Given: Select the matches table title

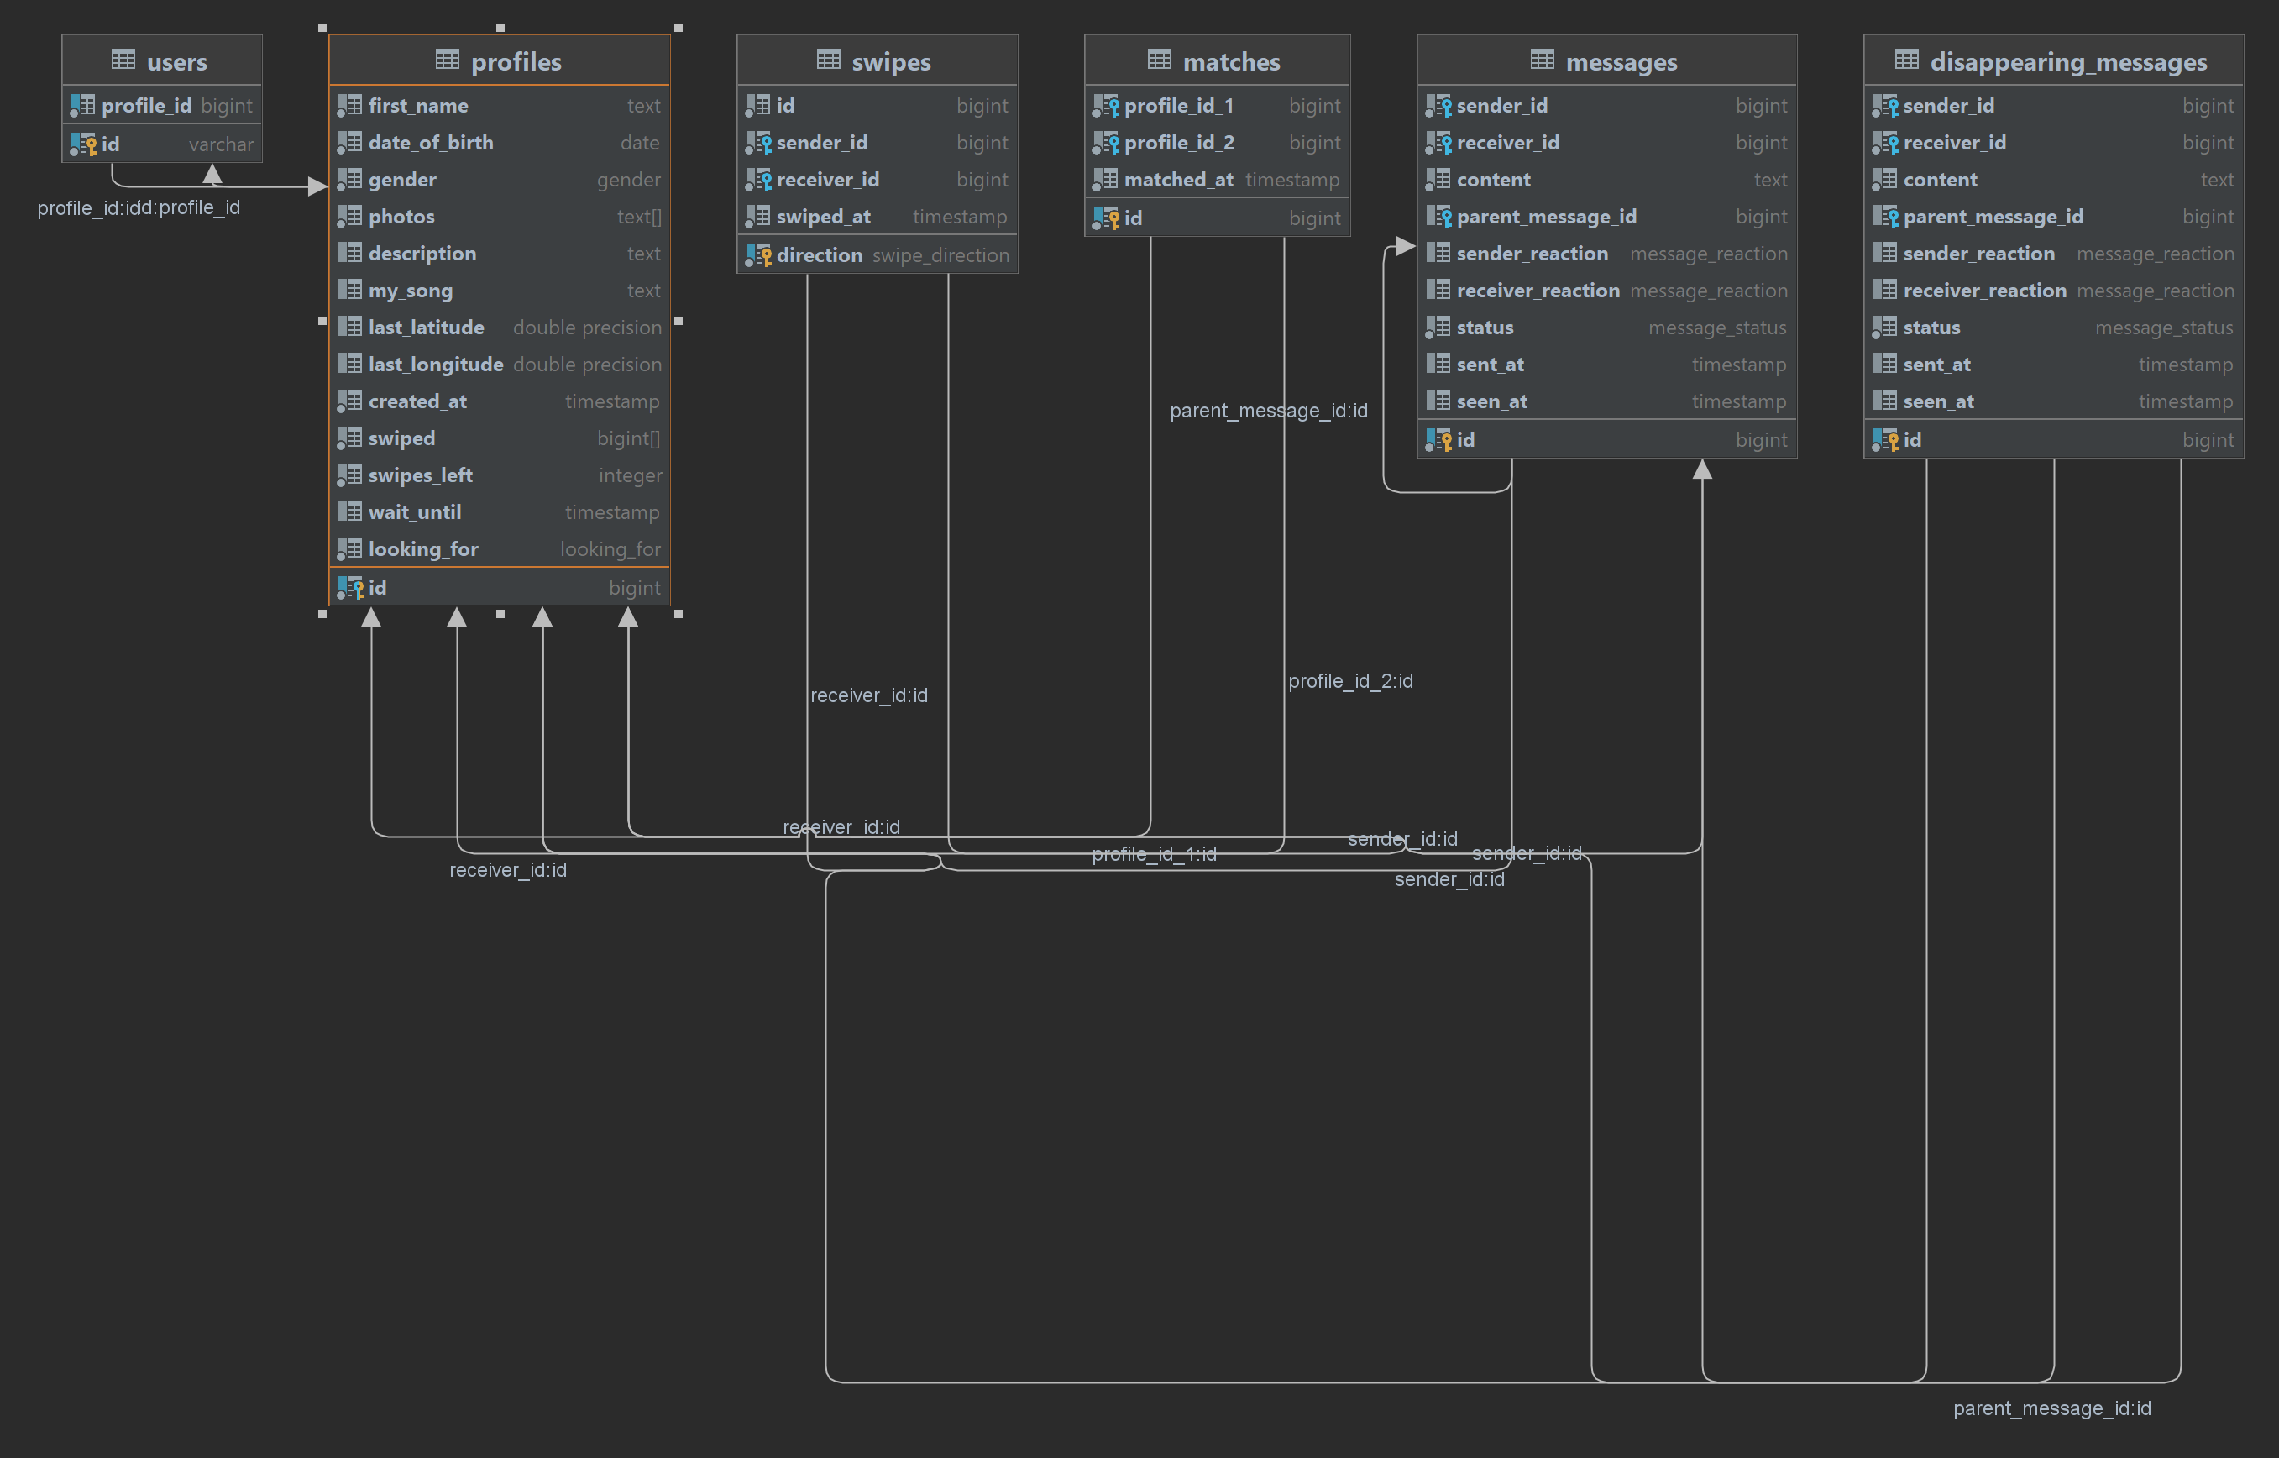Looking at the screenshot, I should tap(1231, 61).
